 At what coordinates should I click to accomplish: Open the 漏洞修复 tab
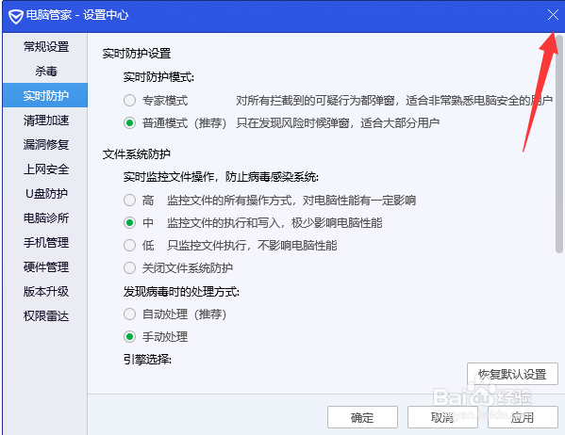[x=46, y=144]
